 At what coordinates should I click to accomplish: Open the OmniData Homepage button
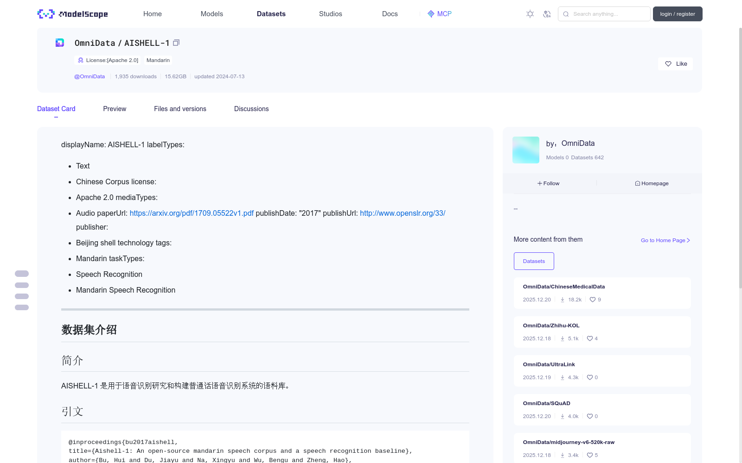[652, 183]
